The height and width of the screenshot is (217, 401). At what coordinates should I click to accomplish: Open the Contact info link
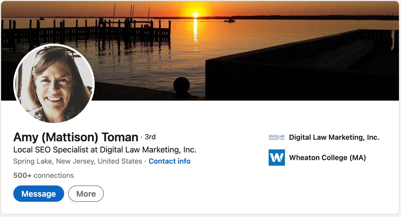(x=169, y=161)
